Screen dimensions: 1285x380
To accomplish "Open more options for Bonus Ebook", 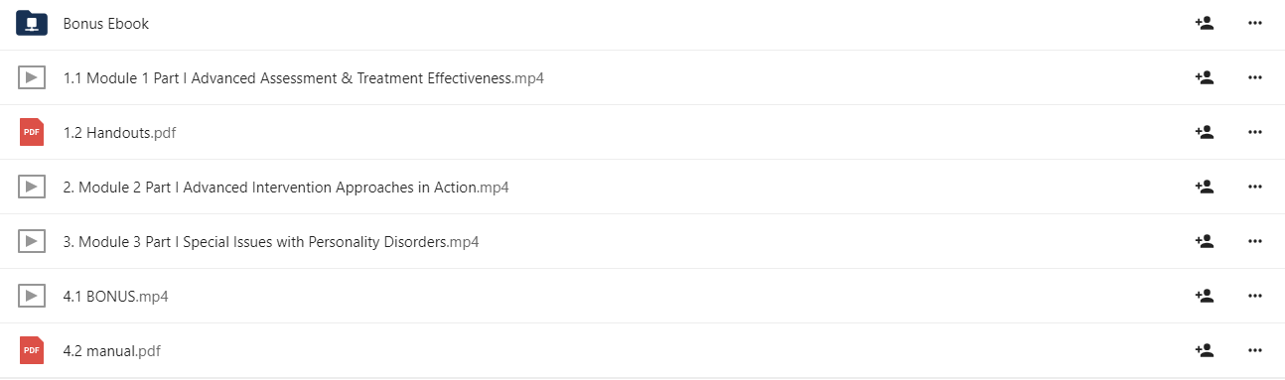I will tap(1254, 23).
